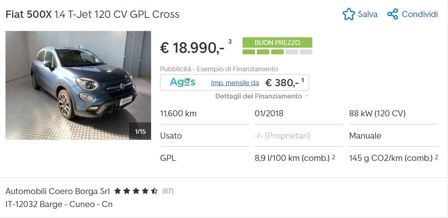Click the Automobili Coero Borga Srl dealer name
The image size is (448, 218).
coord(57,191)
